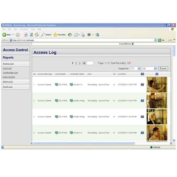Click the page number input field

point(90,63)
